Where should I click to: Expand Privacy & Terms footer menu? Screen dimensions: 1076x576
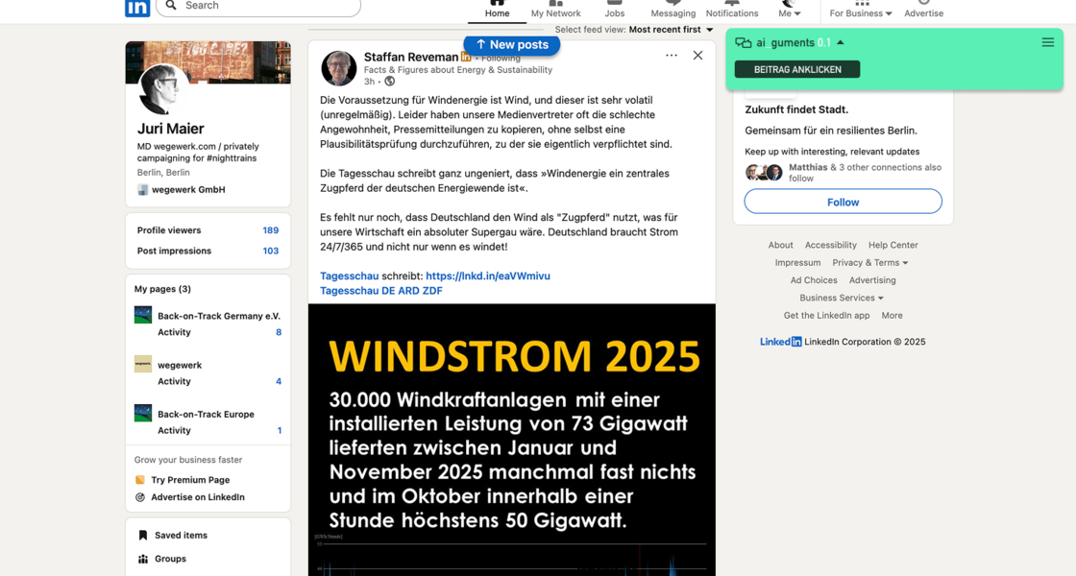[869, 263]
